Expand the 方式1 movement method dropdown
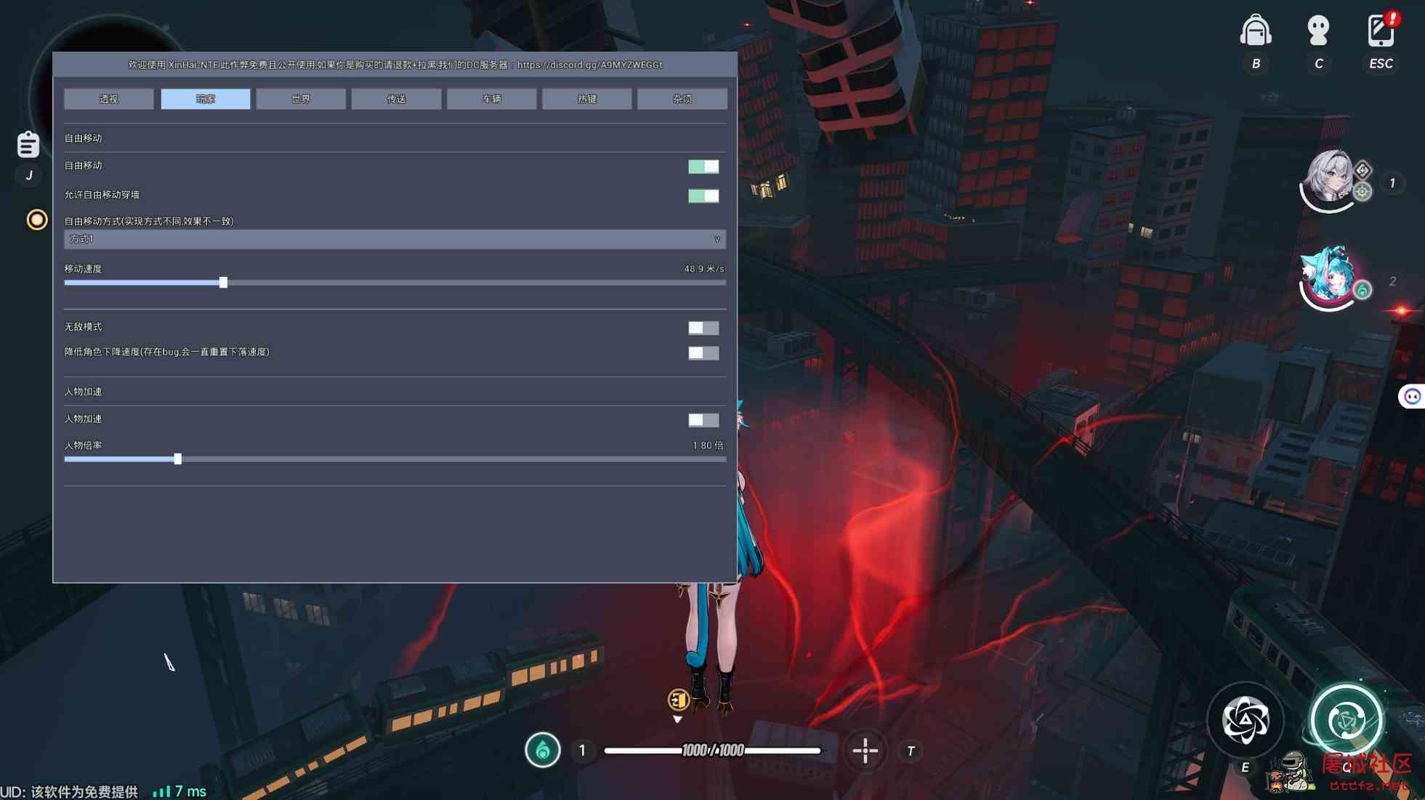Viewport: 1425px width, 800px height. pyautogui.click(x=395, y=239)
